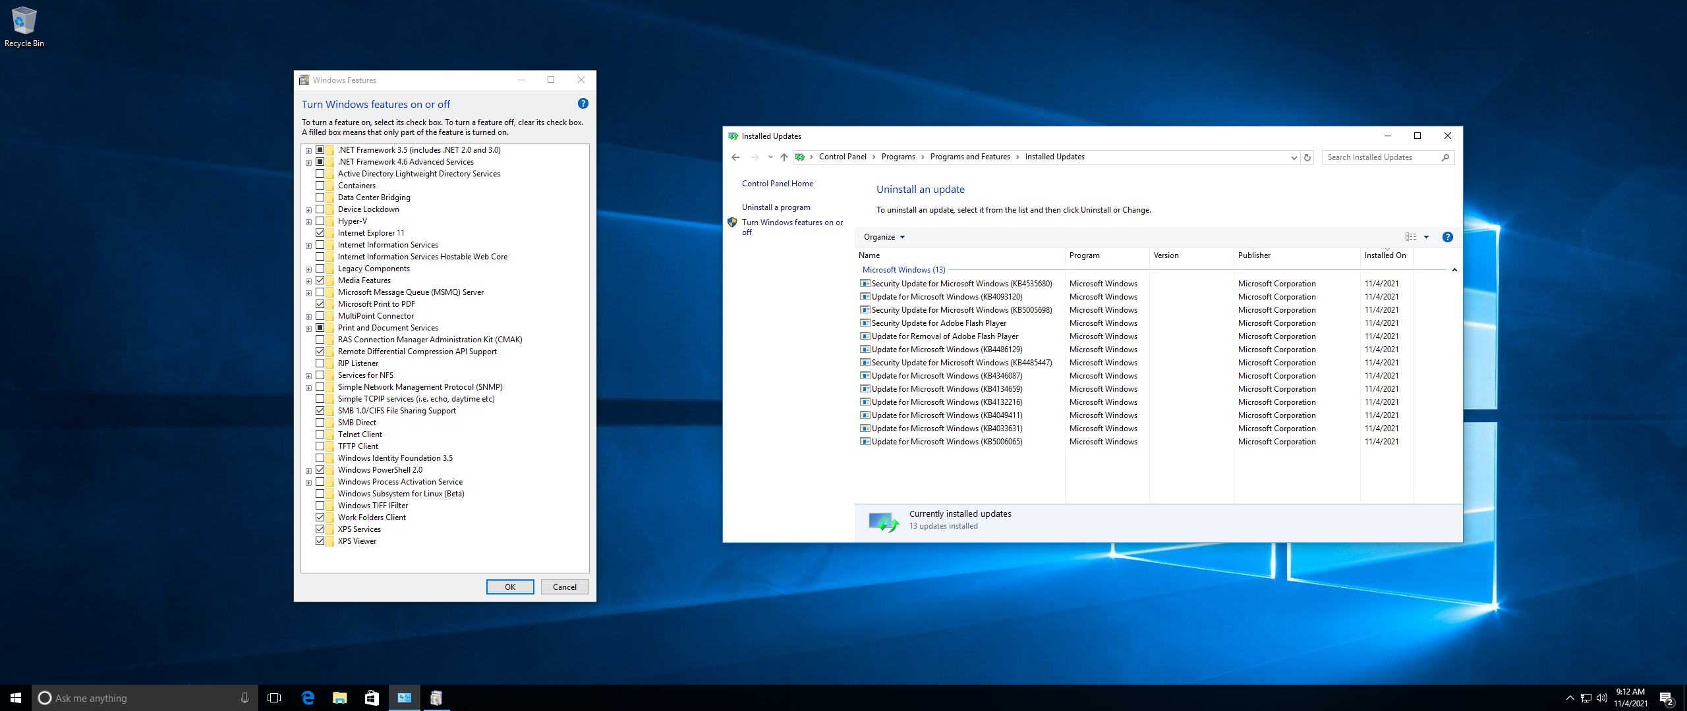Click the icon of the KB5006065 update row
1687x711 pixels.
coord(865,442)
